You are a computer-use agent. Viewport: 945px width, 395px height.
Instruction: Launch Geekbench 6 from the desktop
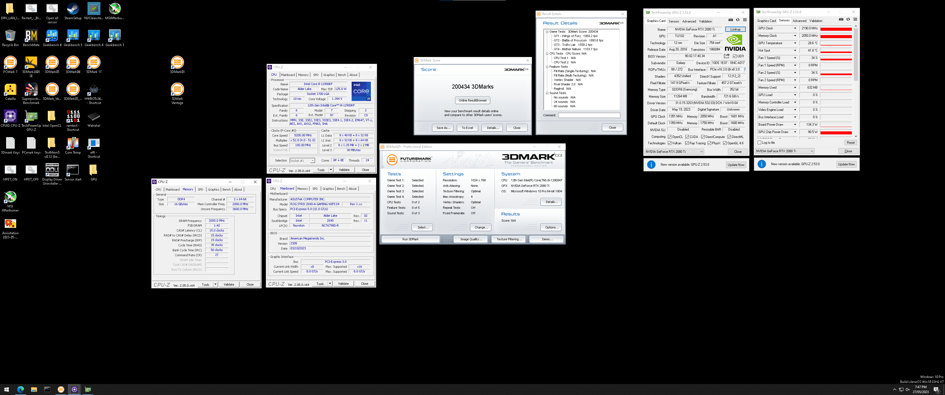tap(52, 38)
